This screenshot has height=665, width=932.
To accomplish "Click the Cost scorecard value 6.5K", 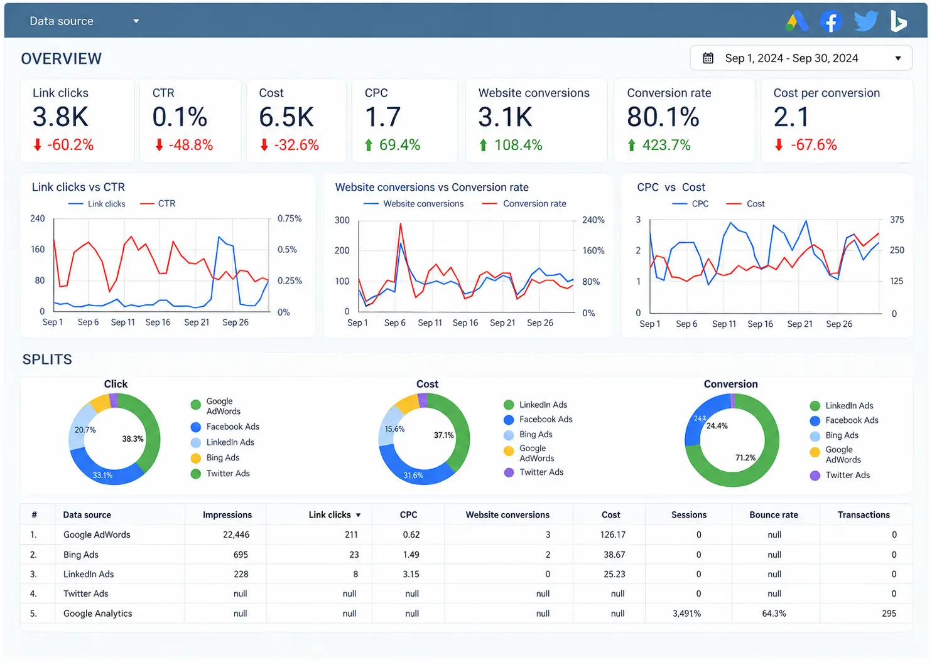I will pyautogui.click(x=286, y=117).
